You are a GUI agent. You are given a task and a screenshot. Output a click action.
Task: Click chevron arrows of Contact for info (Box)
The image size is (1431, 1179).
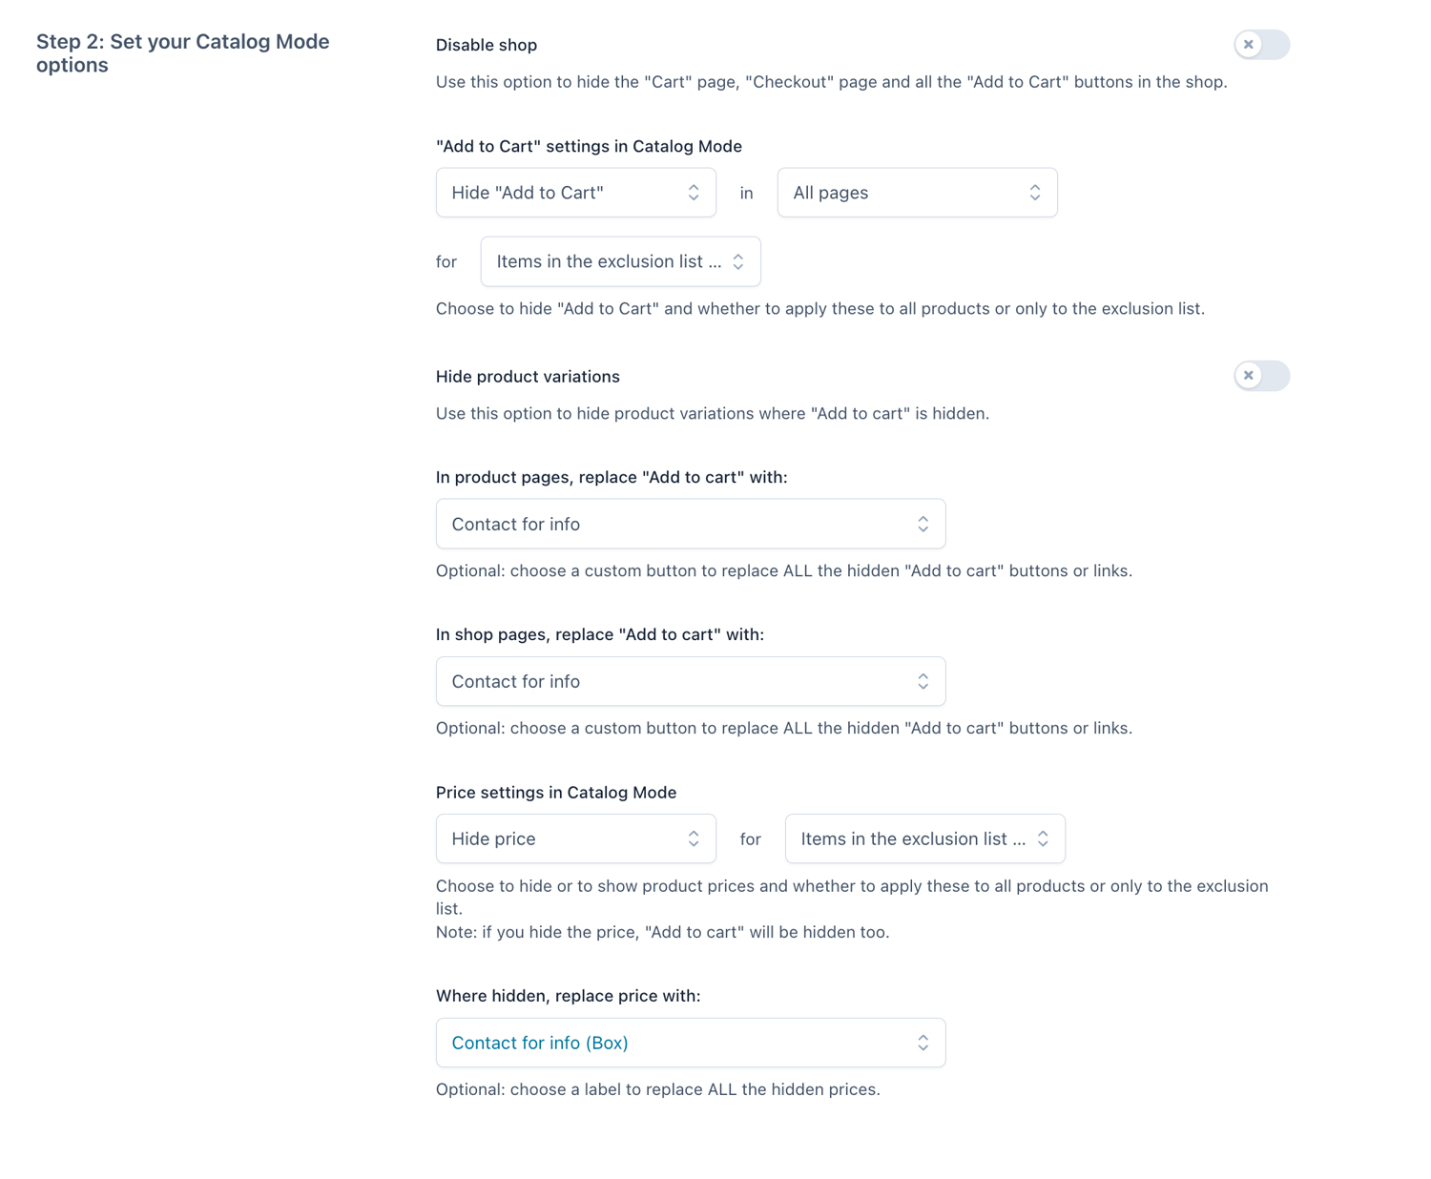point(923,1043)
